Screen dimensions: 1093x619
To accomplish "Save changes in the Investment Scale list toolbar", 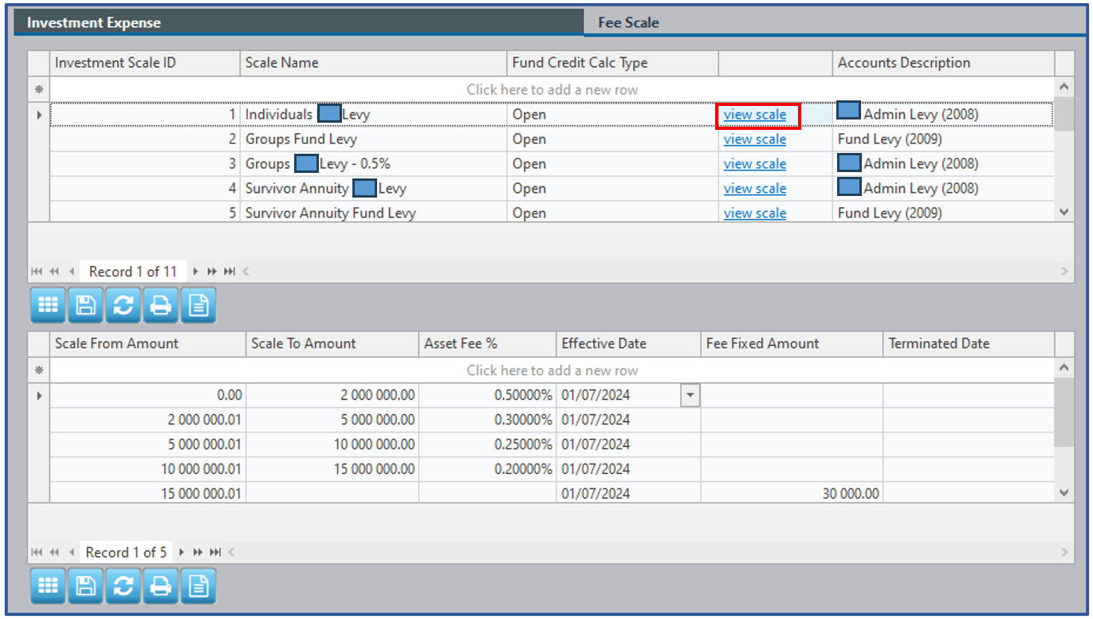I will (85, 306).
